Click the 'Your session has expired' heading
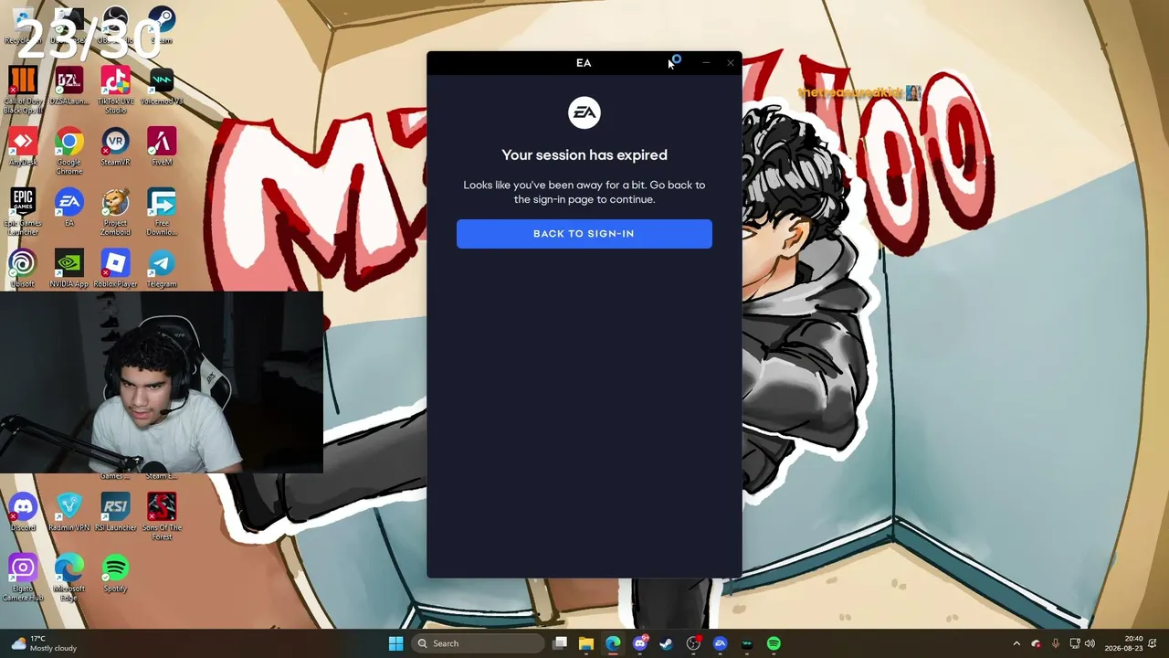 pos(584,155)
